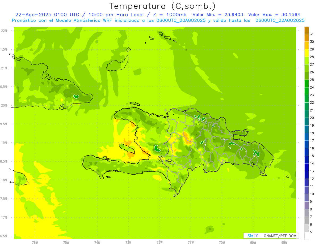Click the legend value 30
This screenshot has width=319, height=246.
coord(312,41)
